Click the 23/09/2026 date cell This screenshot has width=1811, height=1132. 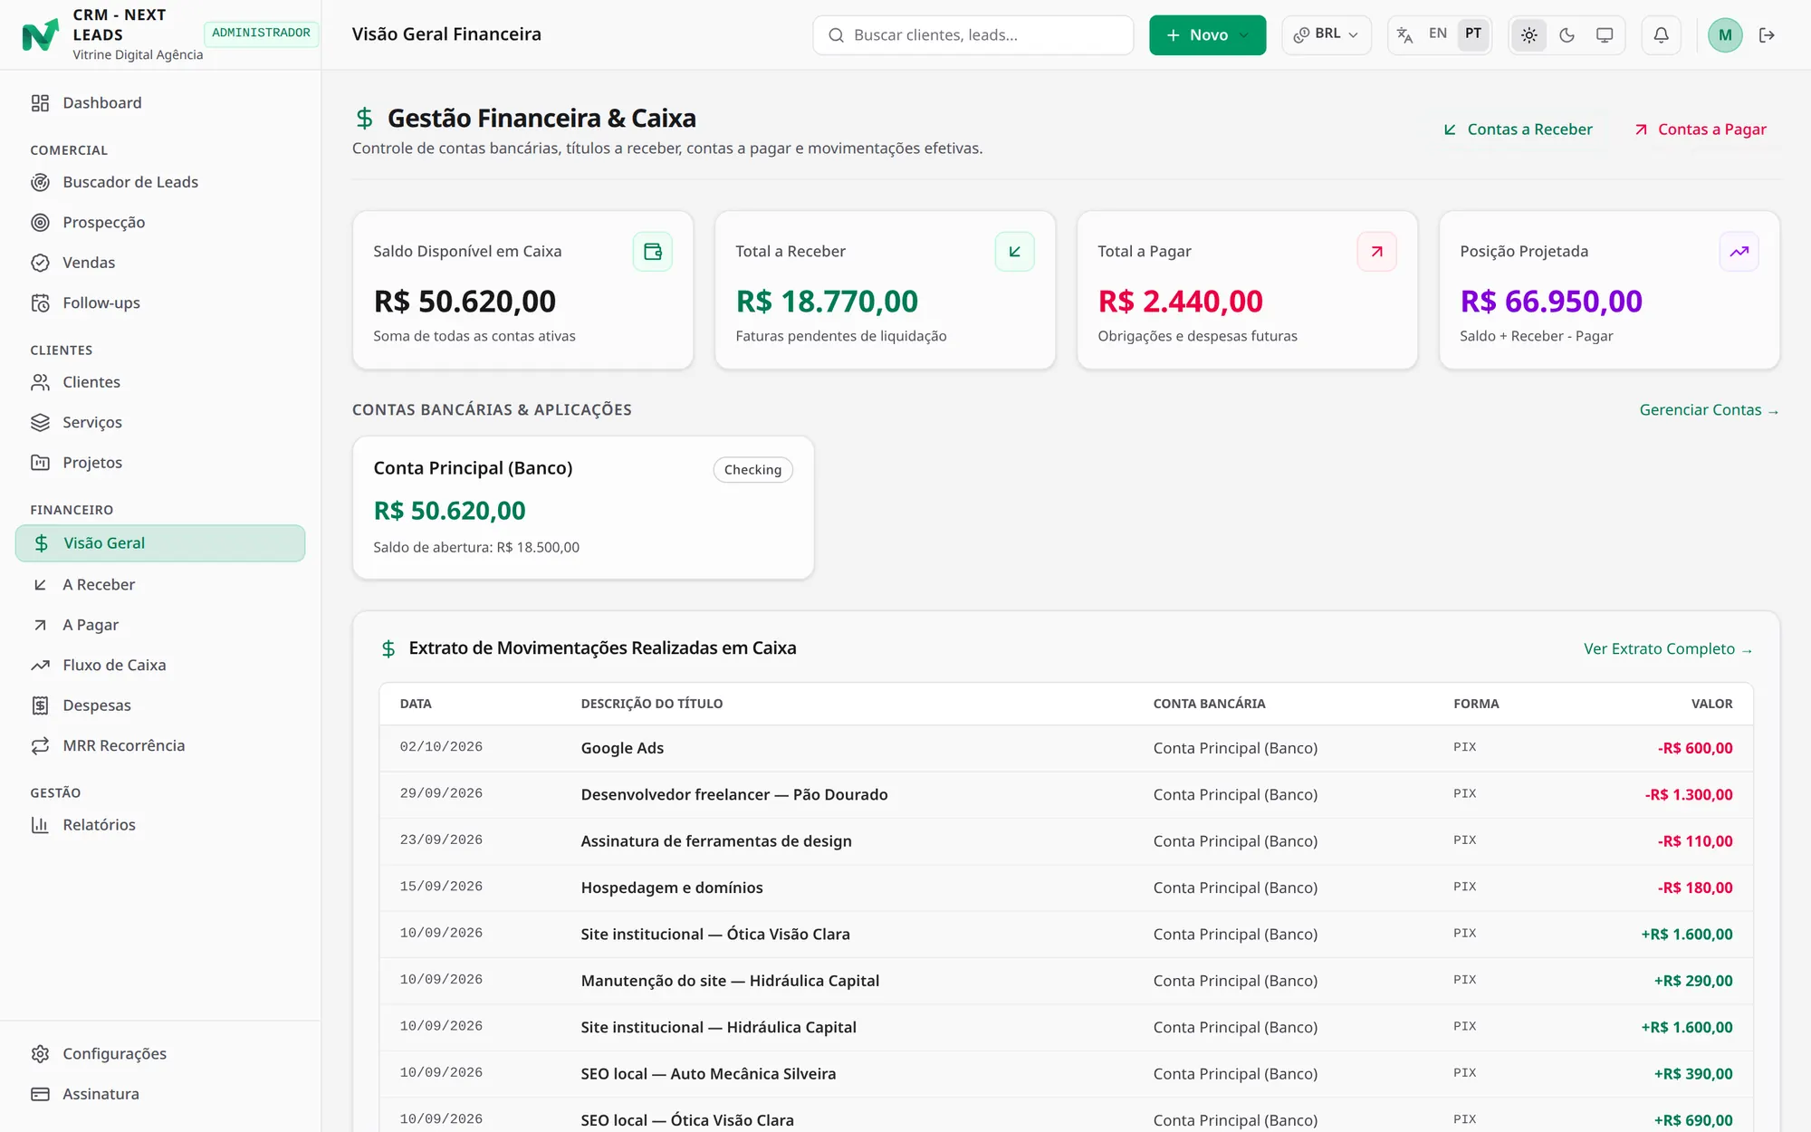tap(441, 840)
